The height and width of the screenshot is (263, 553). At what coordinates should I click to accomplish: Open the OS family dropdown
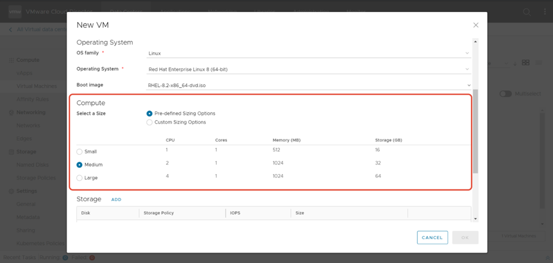click(x=308, y=53)
